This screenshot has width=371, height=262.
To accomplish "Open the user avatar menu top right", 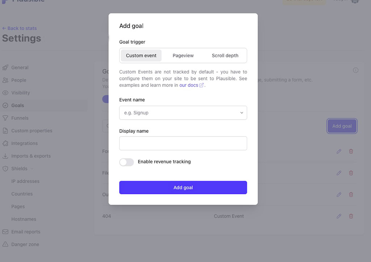I will pyautogui.click(x=355, y=1).
